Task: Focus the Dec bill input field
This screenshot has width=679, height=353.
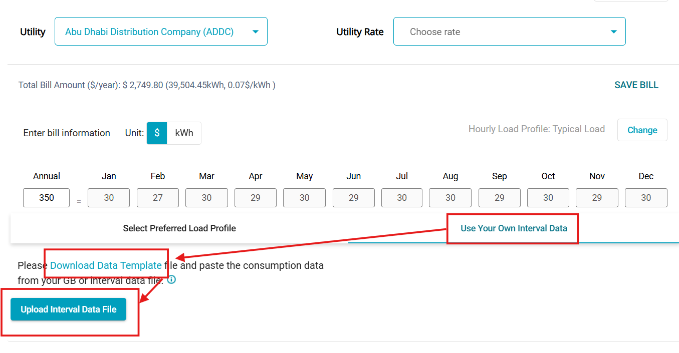Action: 645,198
